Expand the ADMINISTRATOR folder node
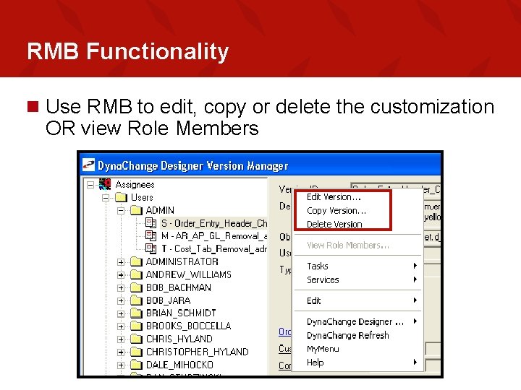 click(x=121, y=262)
